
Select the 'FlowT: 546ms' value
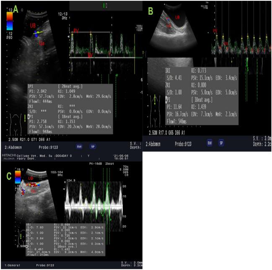pos(176,121)
